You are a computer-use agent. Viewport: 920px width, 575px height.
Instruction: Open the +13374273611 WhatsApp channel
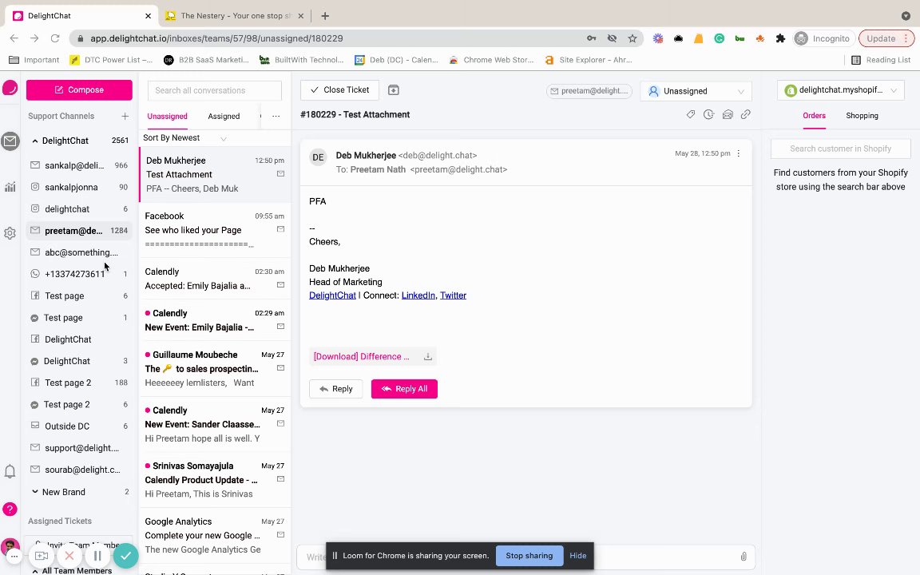point(79,274)
